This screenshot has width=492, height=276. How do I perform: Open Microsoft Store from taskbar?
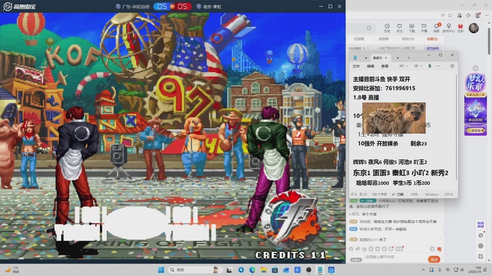pos(274,270)
